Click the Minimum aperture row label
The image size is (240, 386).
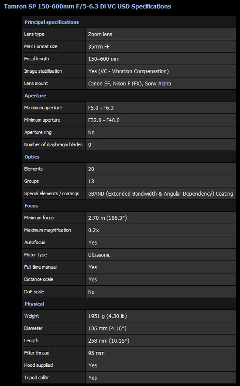[x=42, y=120]
